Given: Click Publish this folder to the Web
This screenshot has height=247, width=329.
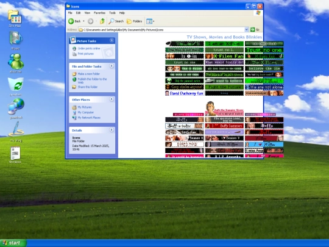Looking at the screenshot, I should (92, 81).
